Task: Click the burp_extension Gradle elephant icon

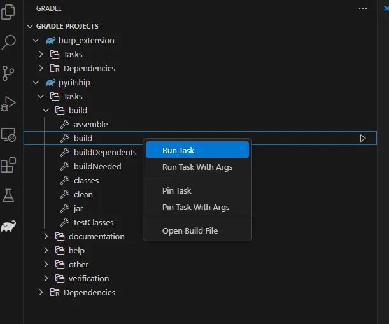Action: [50, 41]
